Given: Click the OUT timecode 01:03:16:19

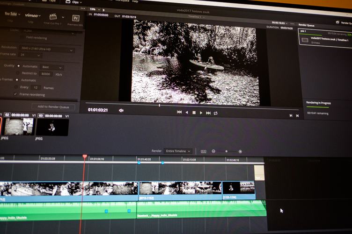Looking at the screenshot, I should point(129,16).
